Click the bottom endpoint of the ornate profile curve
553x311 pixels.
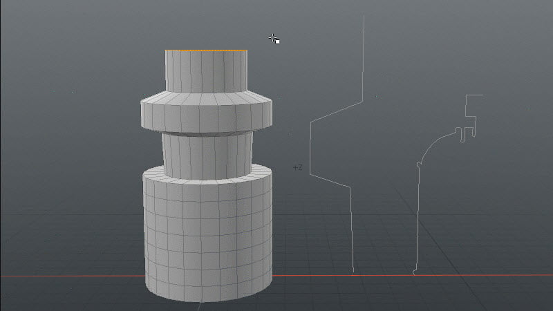(414, 273)
